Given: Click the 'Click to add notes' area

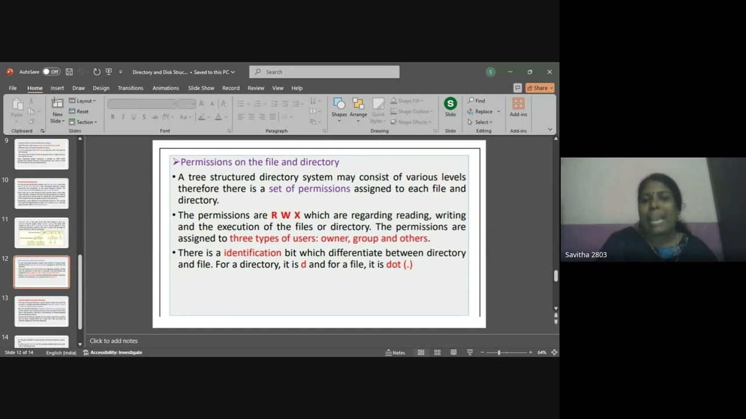Looking at the screenshot, I should (114, 341).
